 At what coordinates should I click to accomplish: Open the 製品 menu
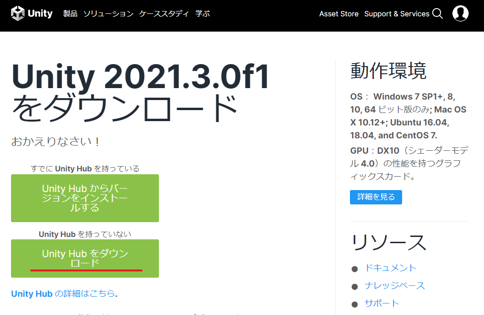[x=70, y=13]
